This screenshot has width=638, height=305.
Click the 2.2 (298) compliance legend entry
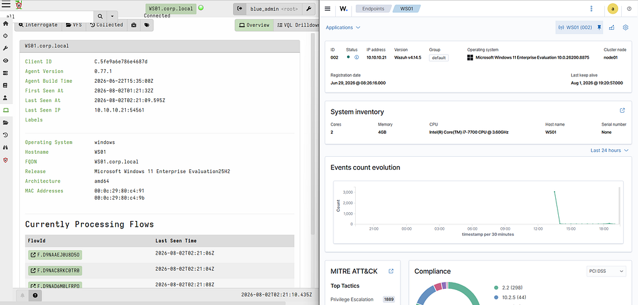tap(511, 287)
